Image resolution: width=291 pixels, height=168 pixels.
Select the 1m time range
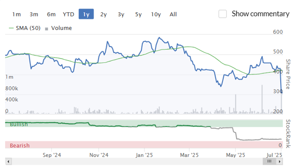click(16, 14)
